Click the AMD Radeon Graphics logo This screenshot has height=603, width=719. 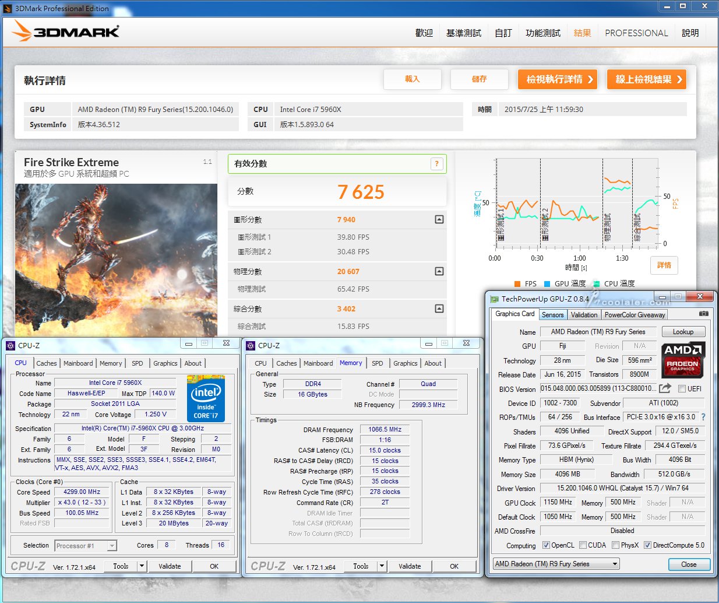click(683, 359)
